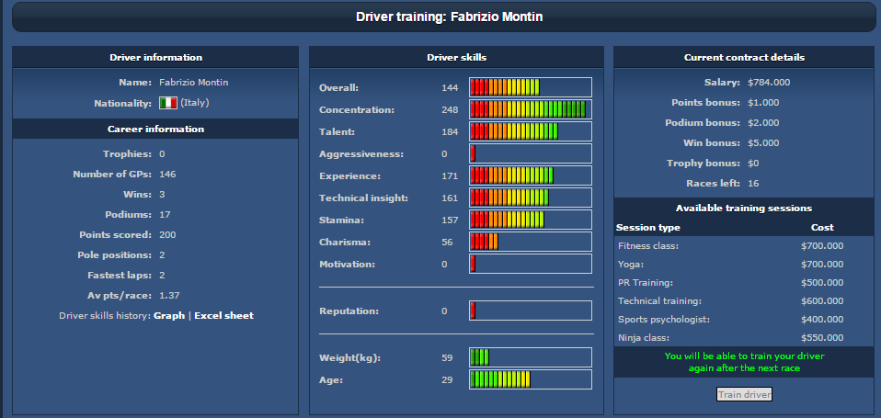Click the Age value 29
The height and width of the screenshot is (418, 881).
447,380
